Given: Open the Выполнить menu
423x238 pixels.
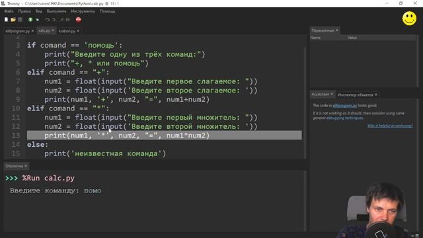Looking at the screenshot, I should pyautogui.click(x=56, y=11).
